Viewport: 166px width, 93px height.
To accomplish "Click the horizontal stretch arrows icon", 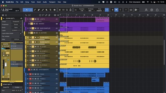I will click(63, 10).
